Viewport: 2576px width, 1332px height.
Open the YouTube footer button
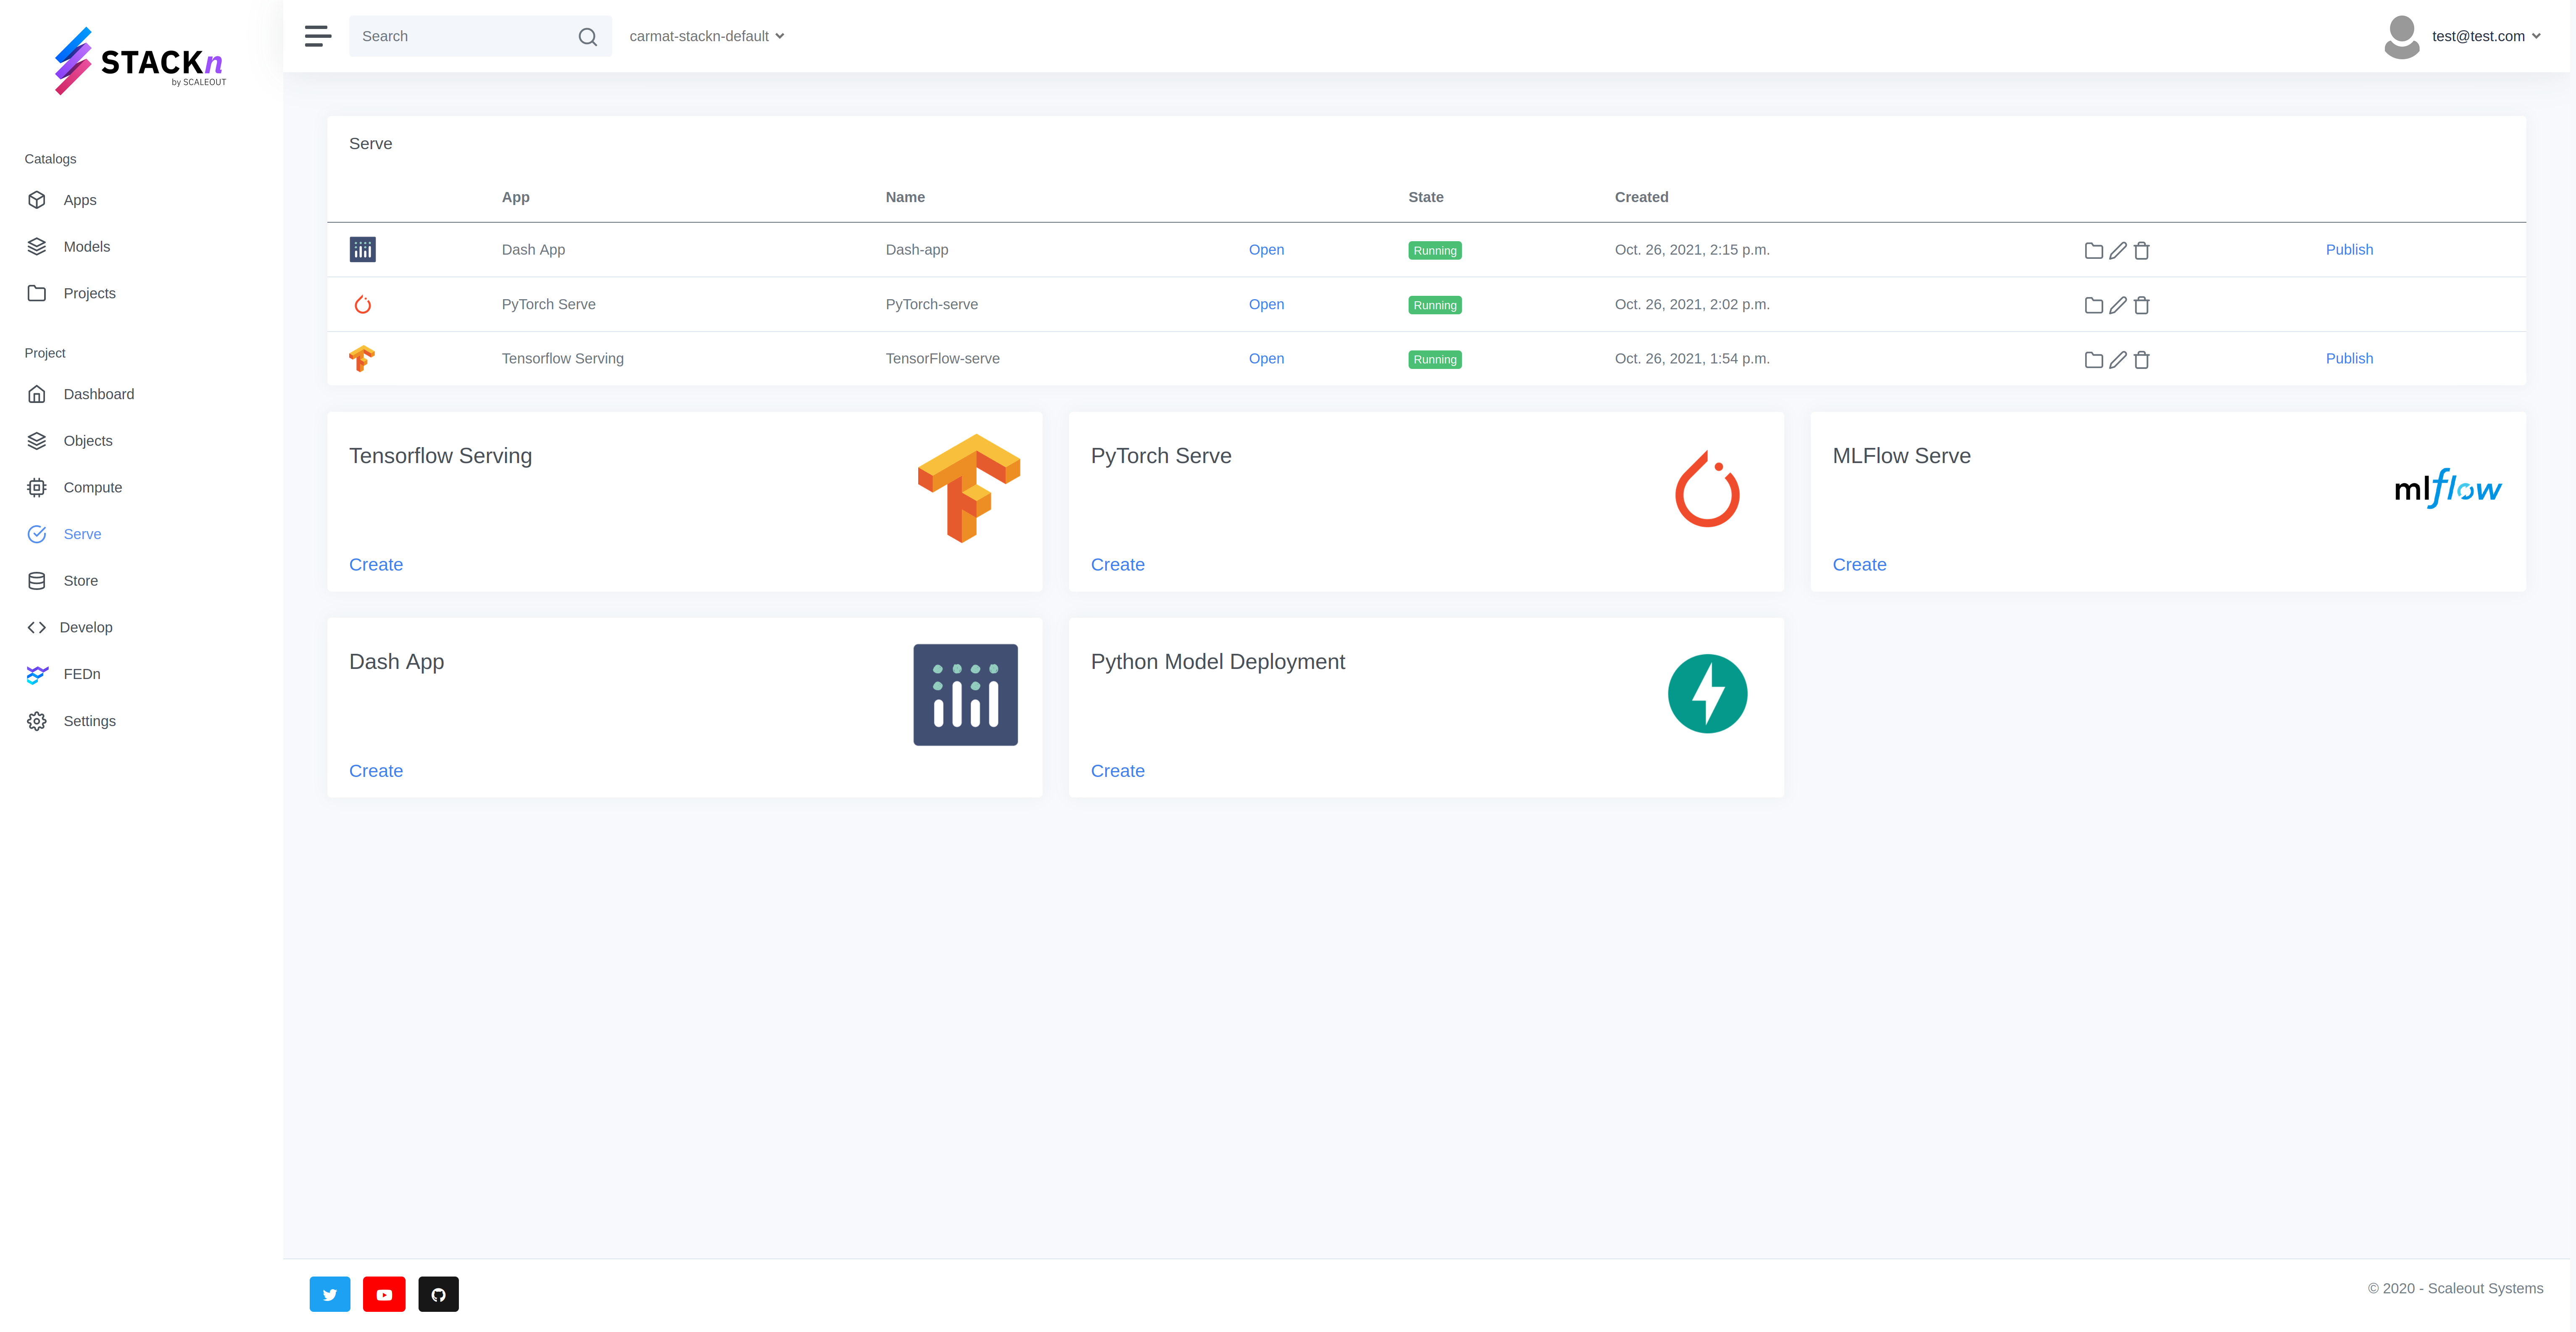(x=384, y=1294)
